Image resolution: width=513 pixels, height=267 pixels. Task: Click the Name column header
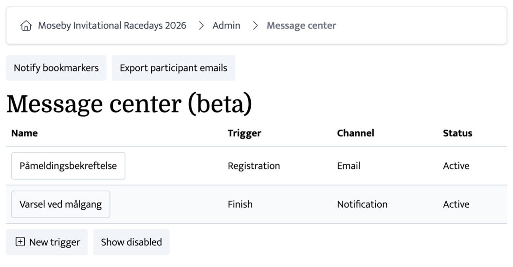(x=24, y=133)
